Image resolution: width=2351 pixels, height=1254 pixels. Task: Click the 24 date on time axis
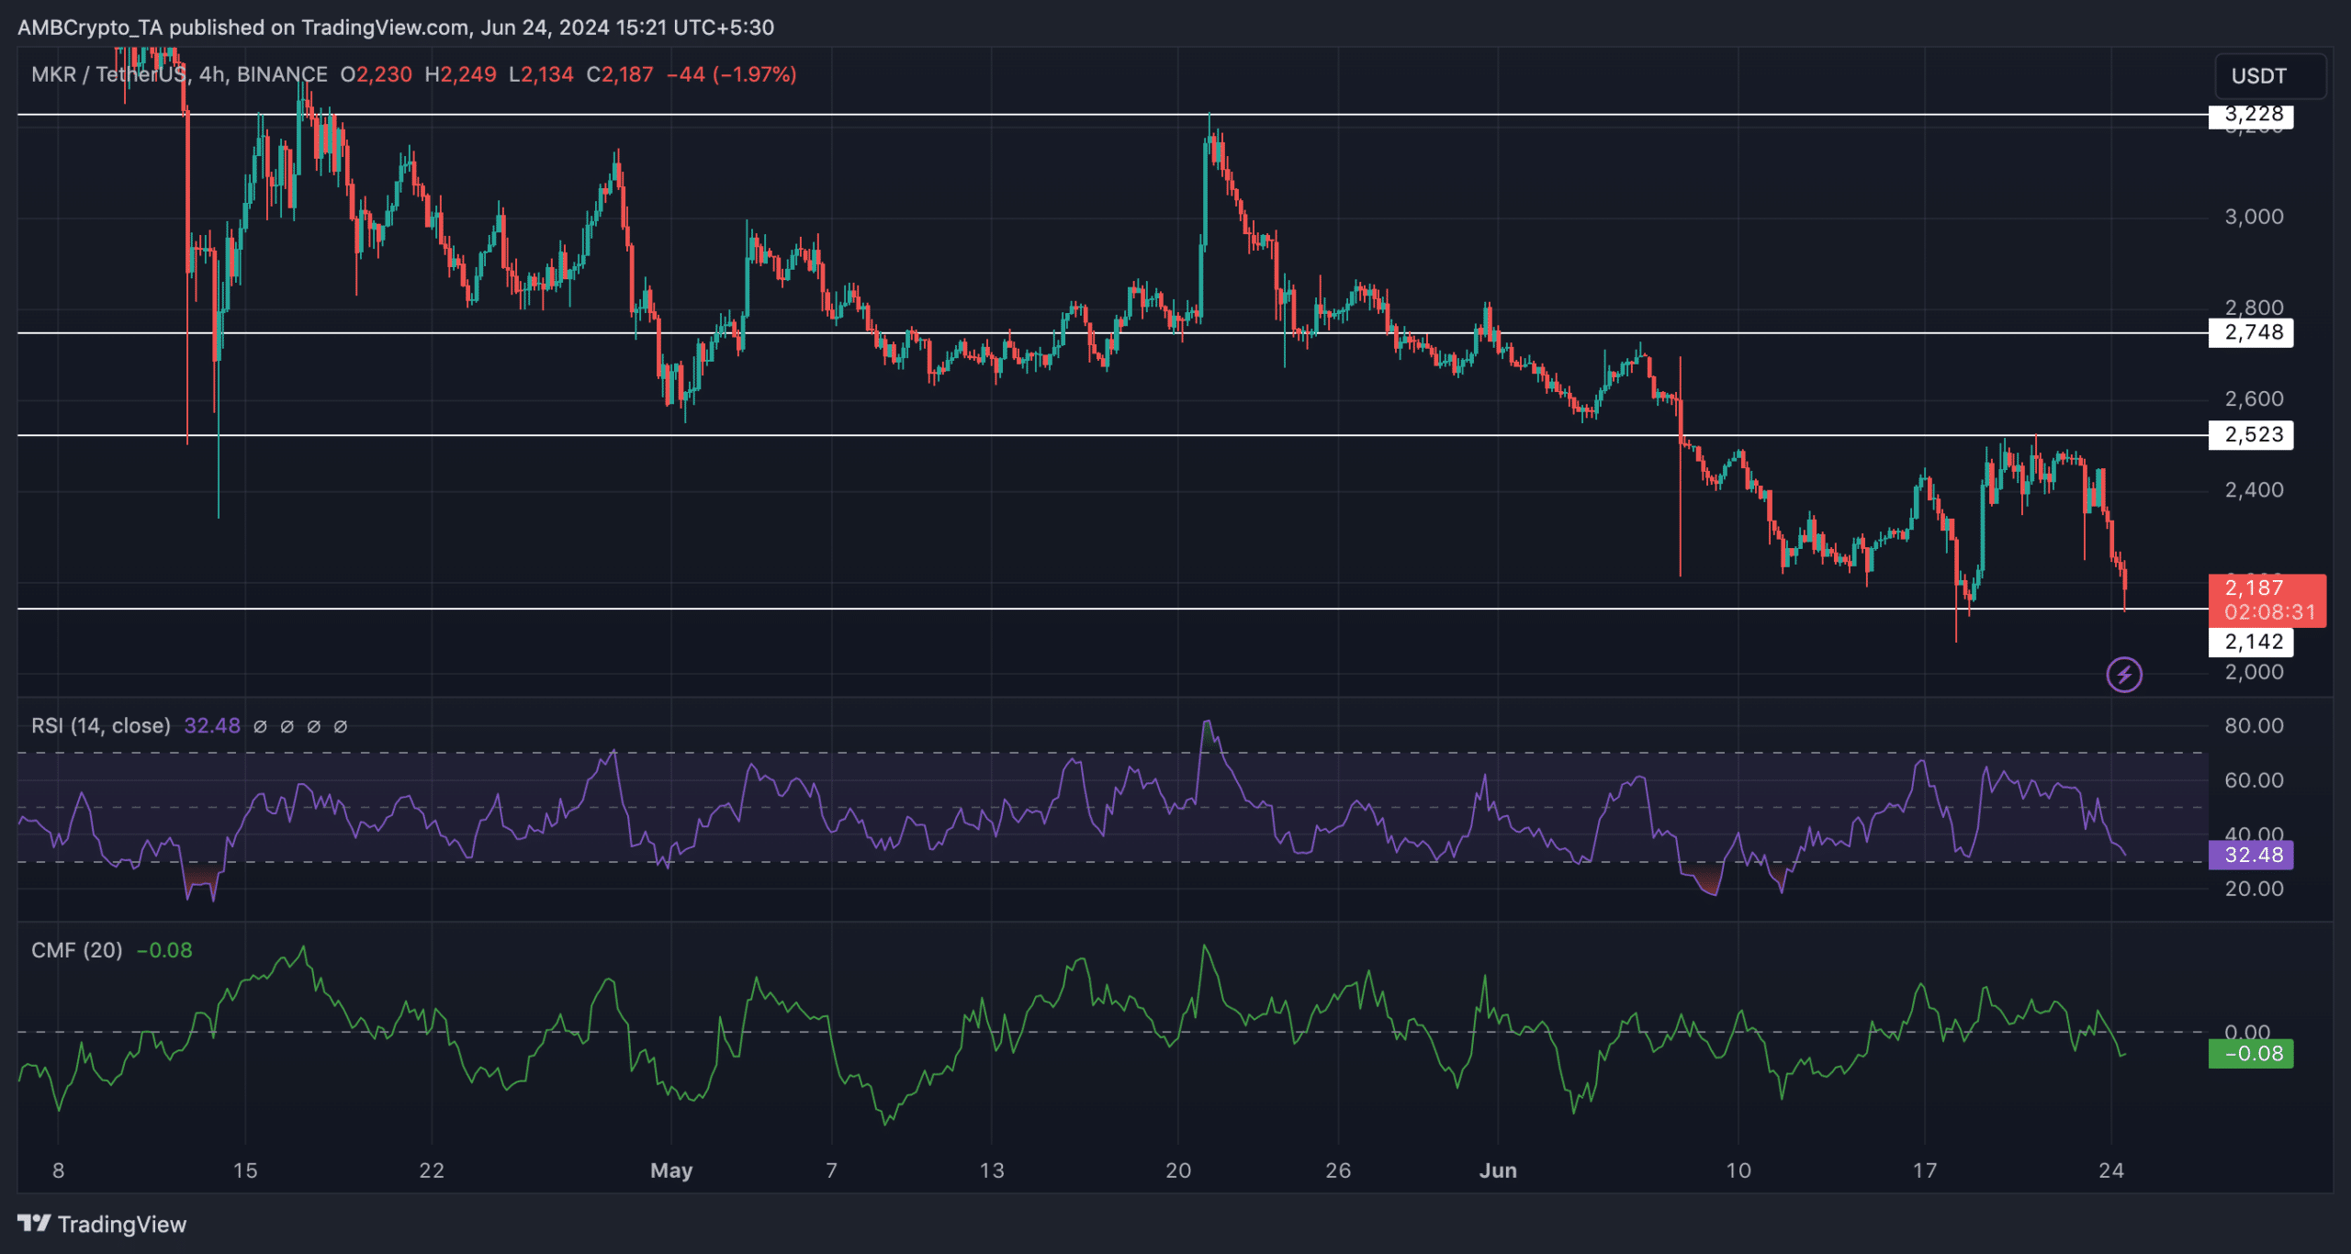[2111, 1170]
